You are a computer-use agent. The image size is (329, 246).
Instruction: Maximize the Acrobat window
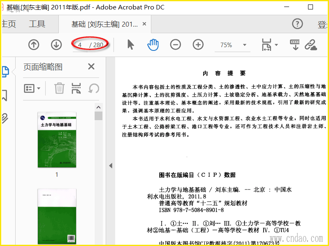tap(310, 7)
